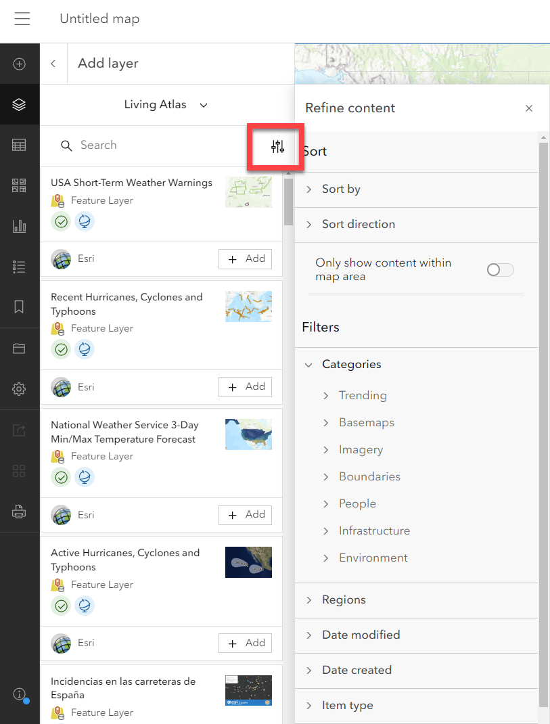Open the hamburger menu
This screenshot has height=724, width=550.
22,19
